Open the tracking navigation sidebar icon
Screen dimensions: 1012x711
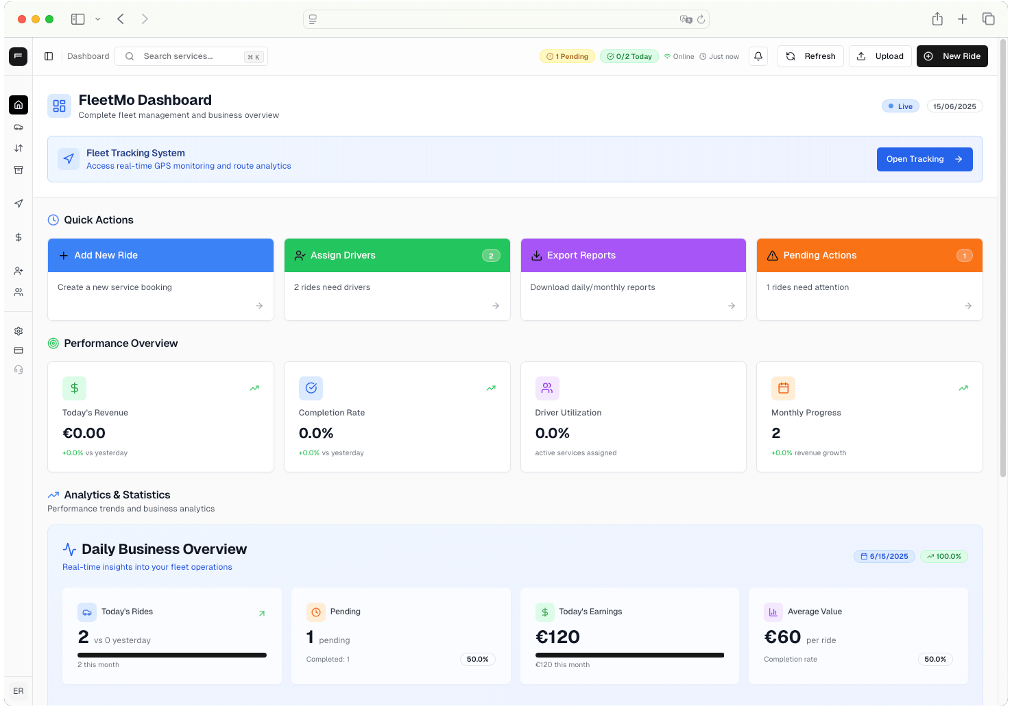tap(19, 203)
